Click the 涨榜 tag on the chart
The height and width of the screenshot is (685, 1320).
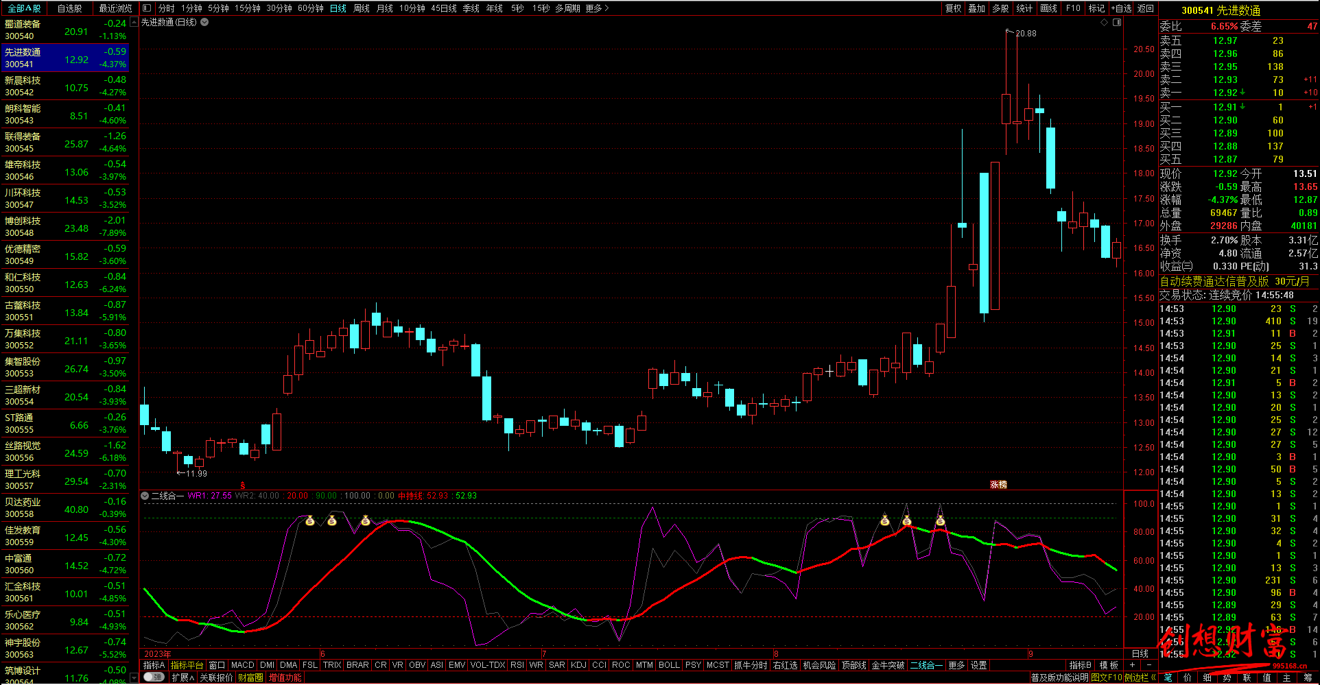[998, 485]
